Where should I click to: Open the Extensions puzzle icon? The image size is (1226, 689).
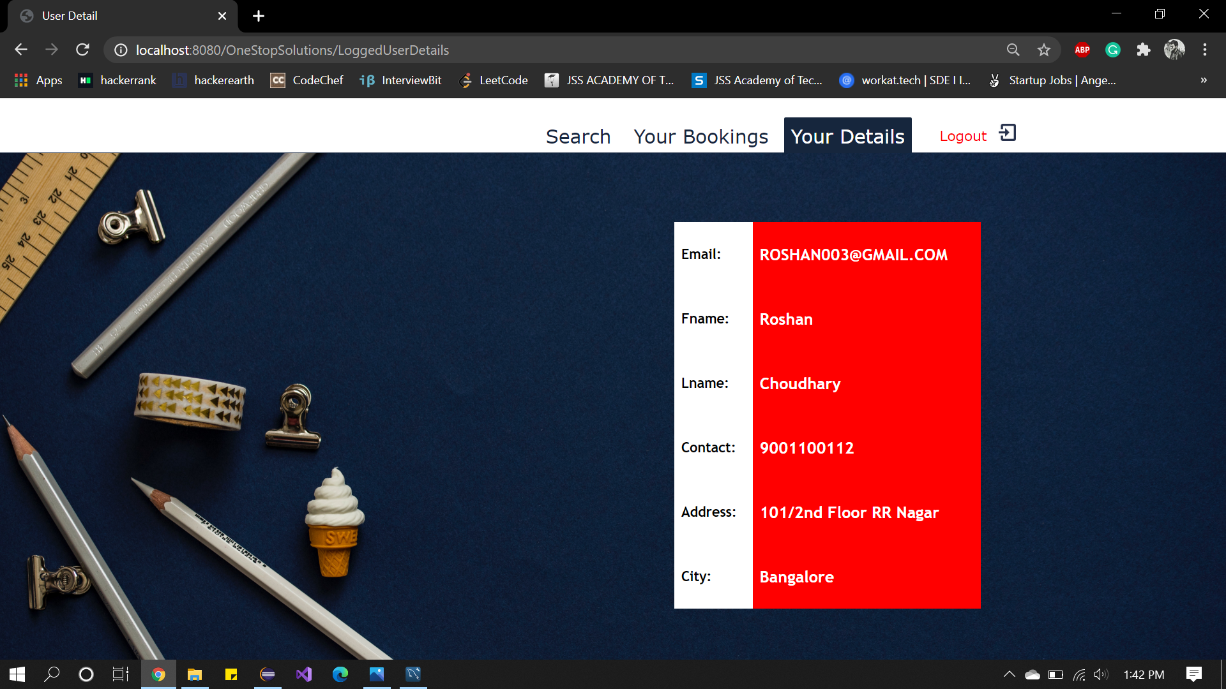[x=1143, y=50]
